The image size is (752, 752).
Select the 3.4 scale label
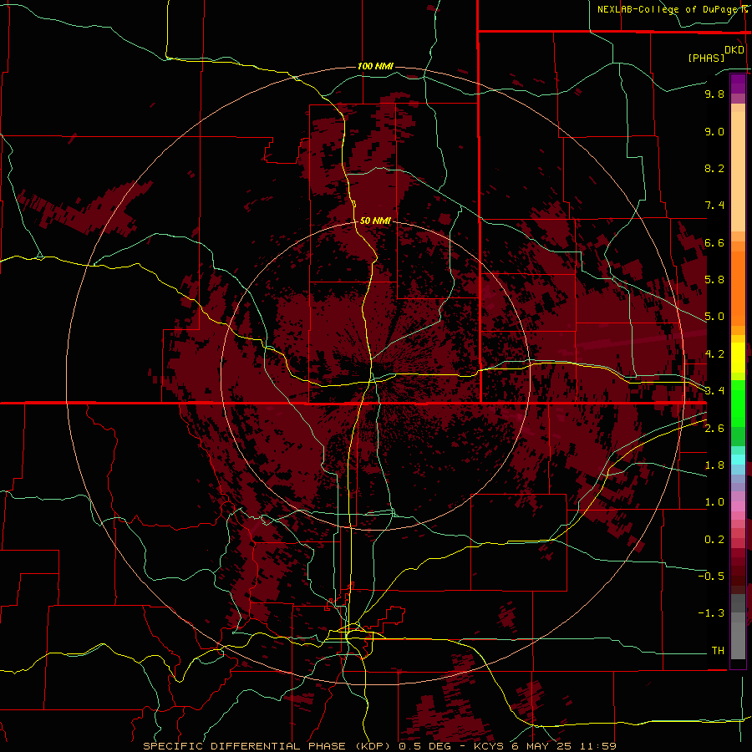[x=714, y=391]
